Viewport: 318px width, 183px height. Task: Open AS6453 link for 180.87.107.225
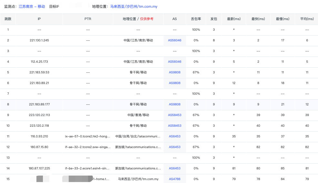pyautogui.click(x=174, y=168)
